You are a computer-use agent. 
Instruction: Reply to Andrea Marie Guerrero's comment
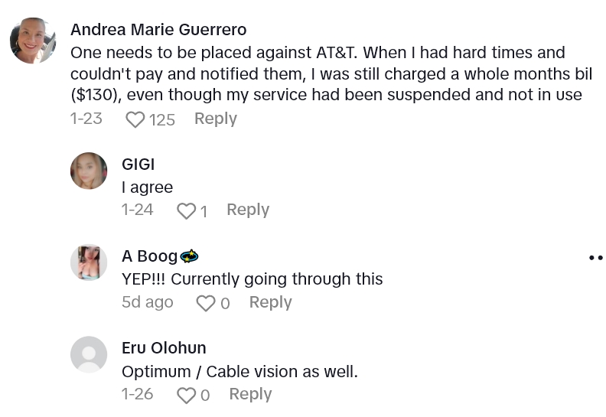(x=215, y=119)
